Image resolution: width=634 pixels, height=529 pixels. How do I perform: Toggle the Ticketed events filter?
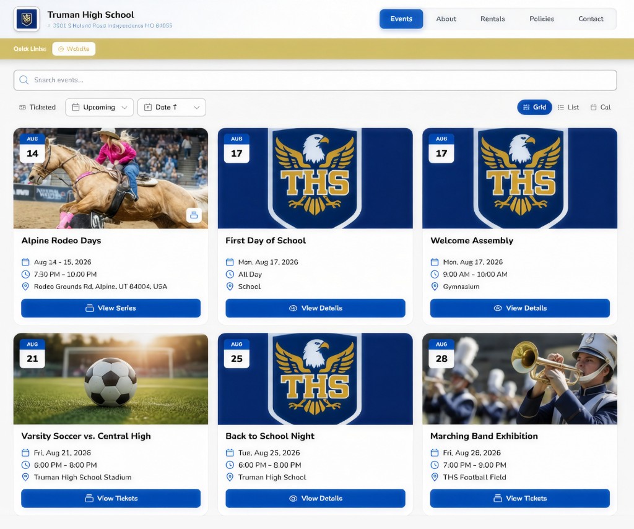[37, 108]
